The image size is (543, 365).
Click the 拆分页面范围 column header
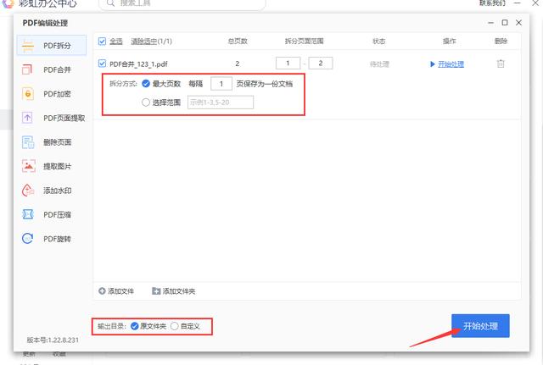(x=304, y=41)
